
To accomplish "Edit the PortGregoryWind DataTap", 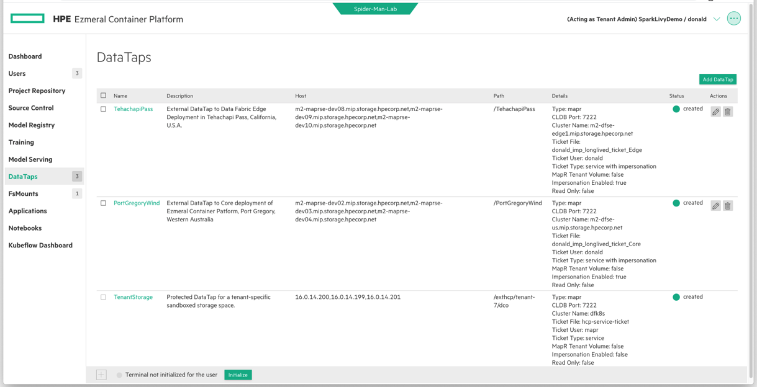I will 716,206.
